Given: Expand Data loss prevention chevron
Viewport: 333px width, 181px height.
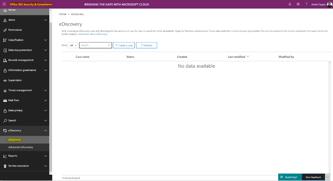Looking at the screenshot, I should coord(46,50).
